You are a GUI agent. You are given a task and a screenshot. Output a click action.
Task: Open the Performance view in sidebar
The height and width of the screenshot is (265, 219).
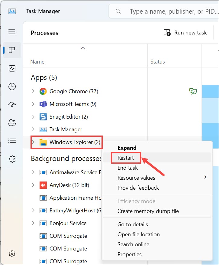(12, 68)
